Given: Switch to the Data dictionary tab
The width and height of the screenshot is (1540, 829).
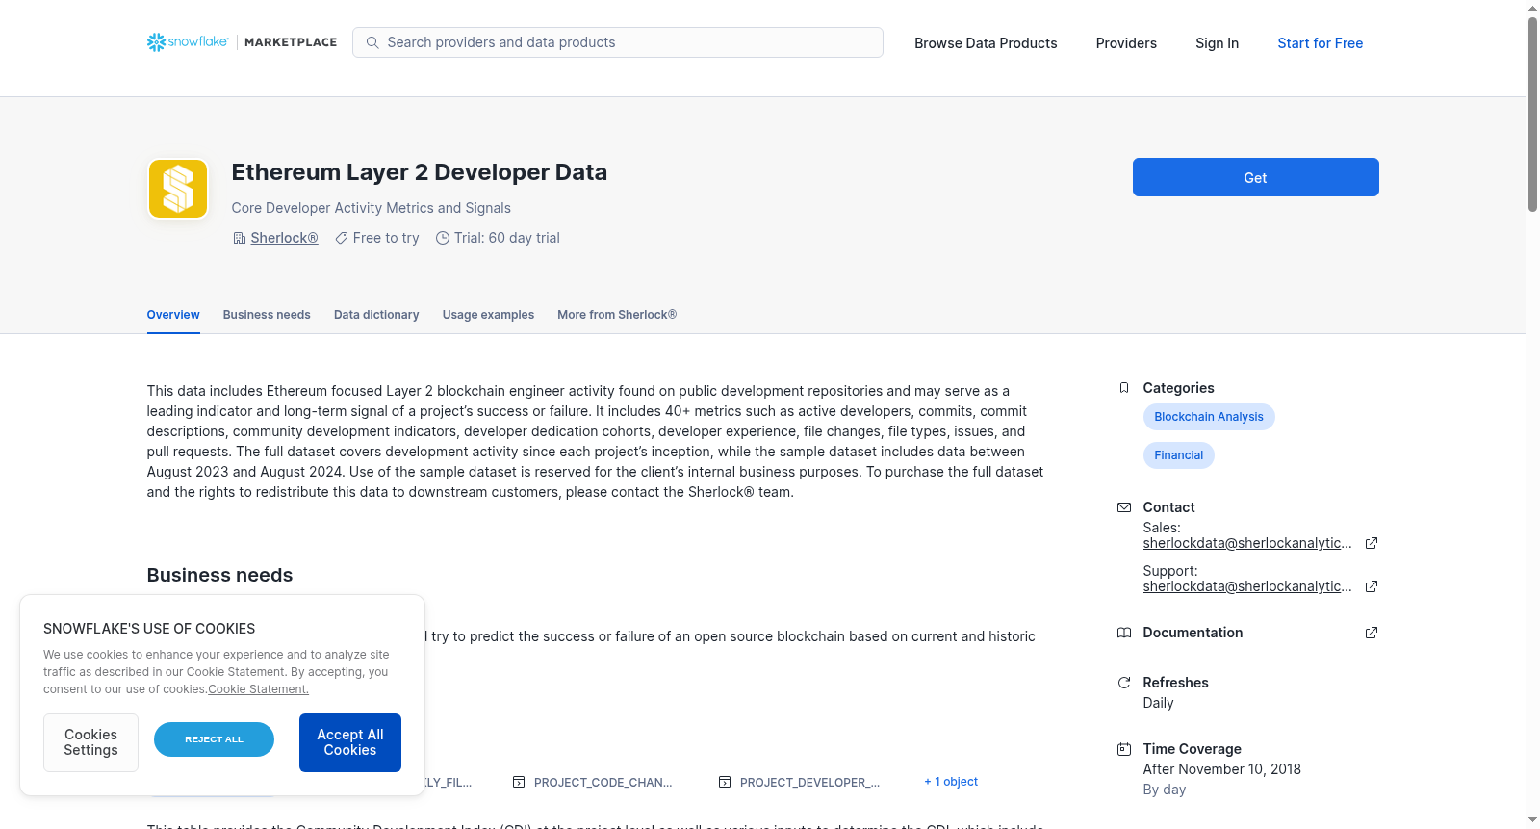Looking at the screenshot, I should [376, 315].
